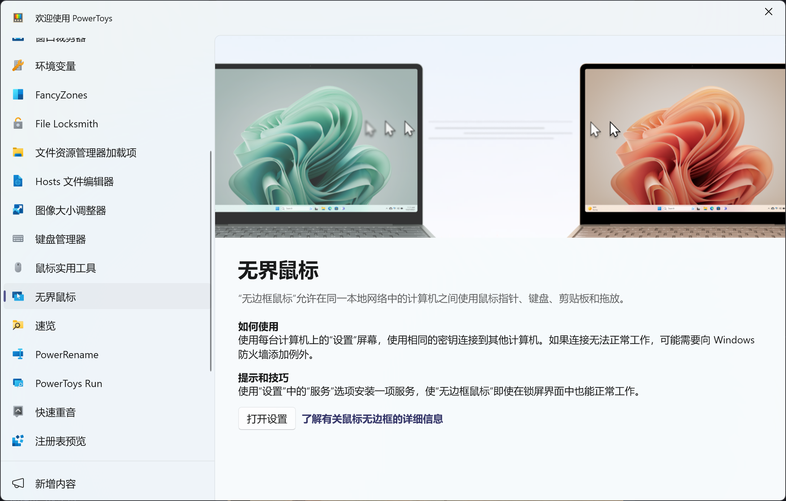Click the sidebar vertical scrollbar

pos(211,261)
